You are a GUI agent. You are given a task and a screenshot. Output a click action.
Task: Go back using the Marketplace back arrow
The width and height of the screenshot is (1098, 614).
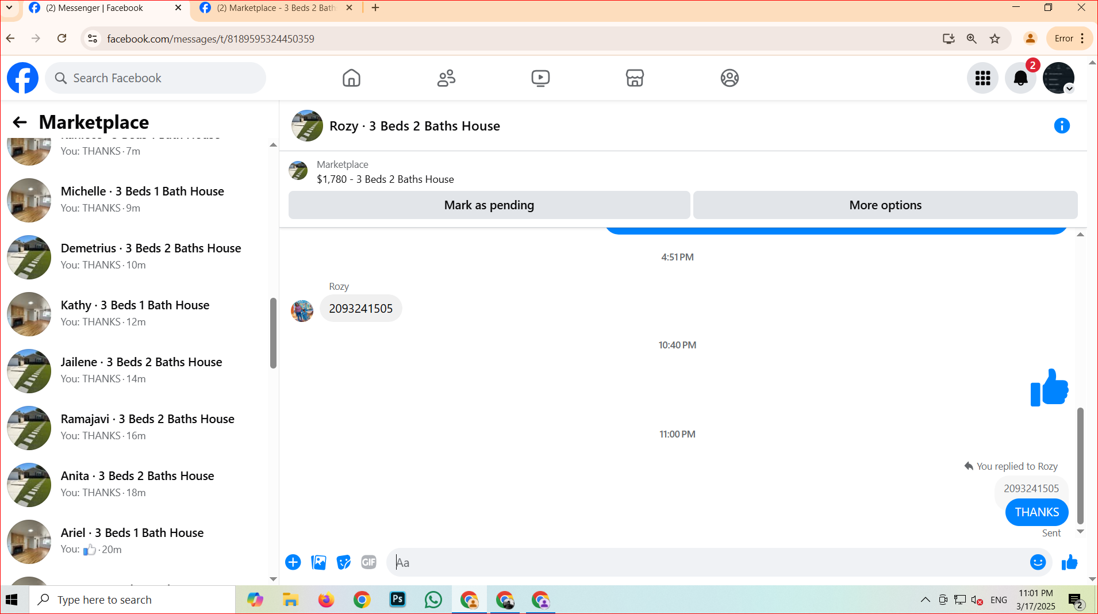pos(20,122)
